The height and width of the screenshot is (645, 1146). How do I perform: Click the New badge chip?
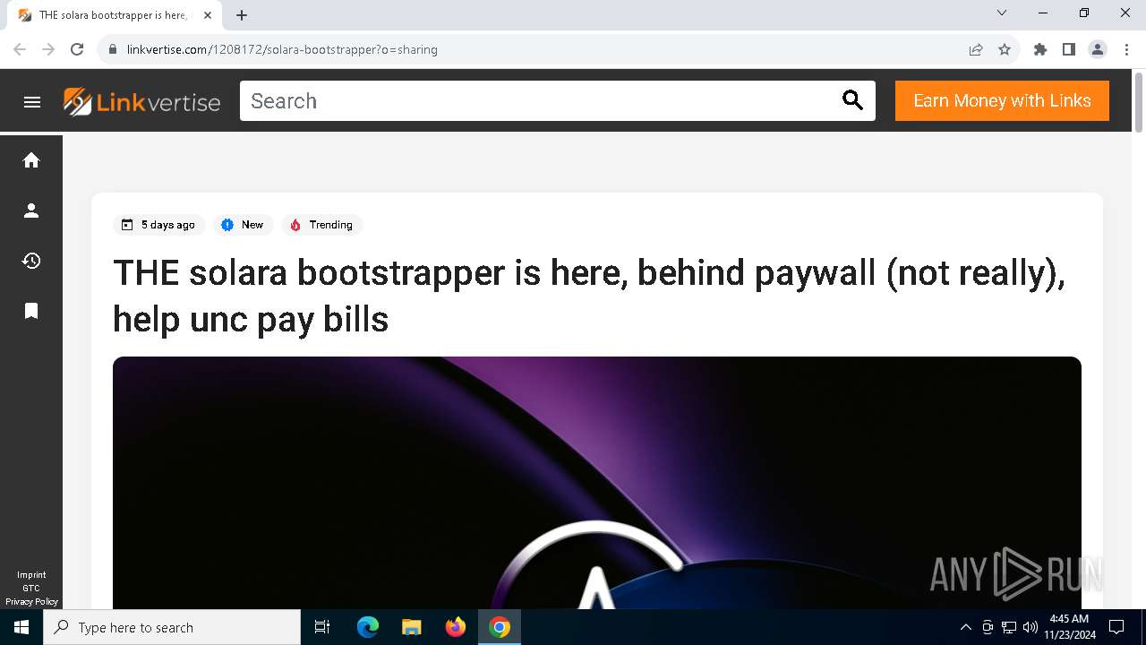click(244, 225)
